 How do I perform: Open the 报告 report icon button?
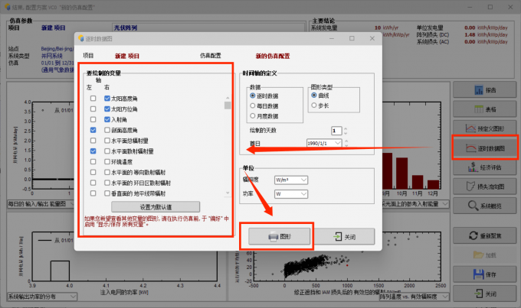[479, 90]
